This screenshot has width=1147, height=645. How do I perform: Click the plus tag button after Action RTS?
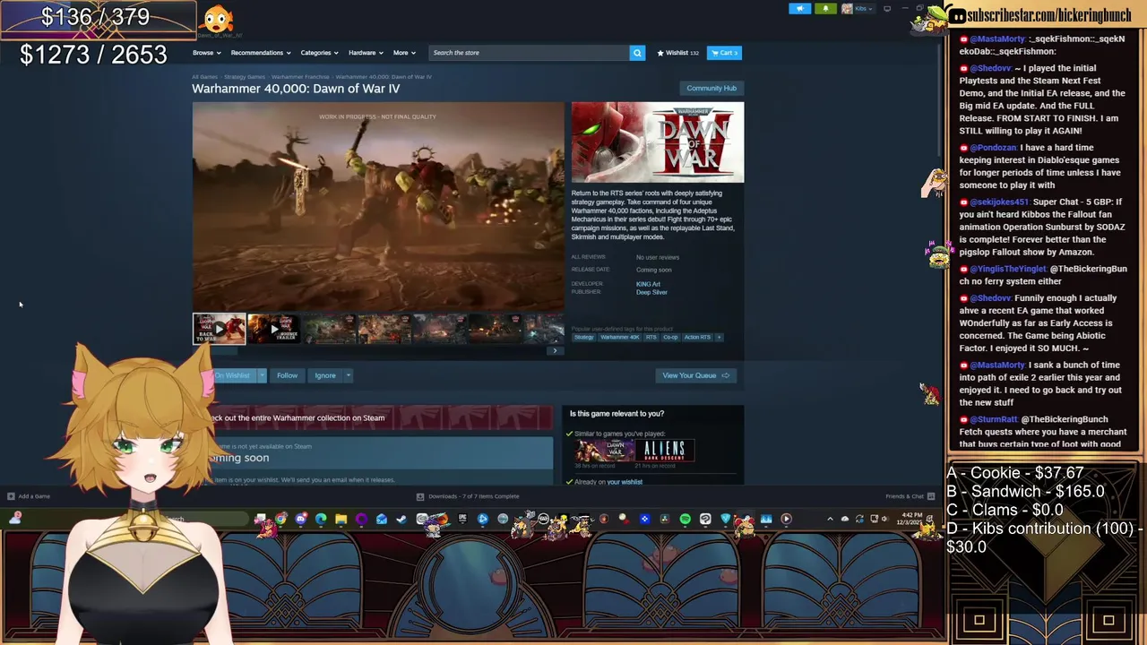[x=719, y=337]
